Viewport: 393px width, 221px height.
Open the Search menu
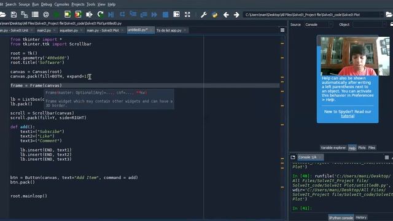click(x=11, y=4)
